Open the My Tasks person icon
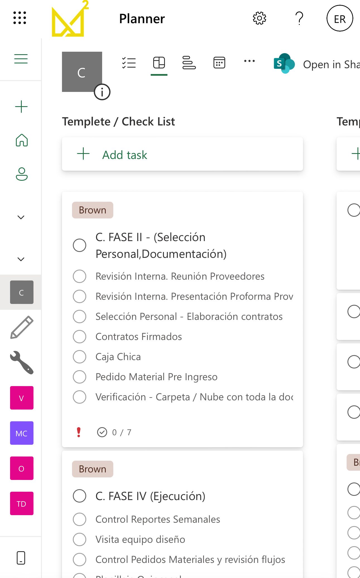 pos(21,174)
